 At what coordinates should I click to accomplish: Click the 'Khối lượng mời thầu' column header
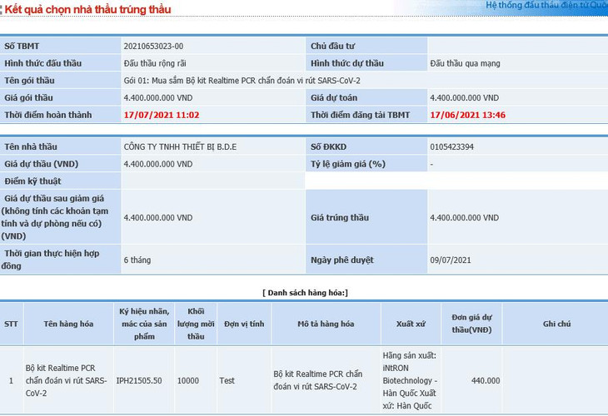196,324
